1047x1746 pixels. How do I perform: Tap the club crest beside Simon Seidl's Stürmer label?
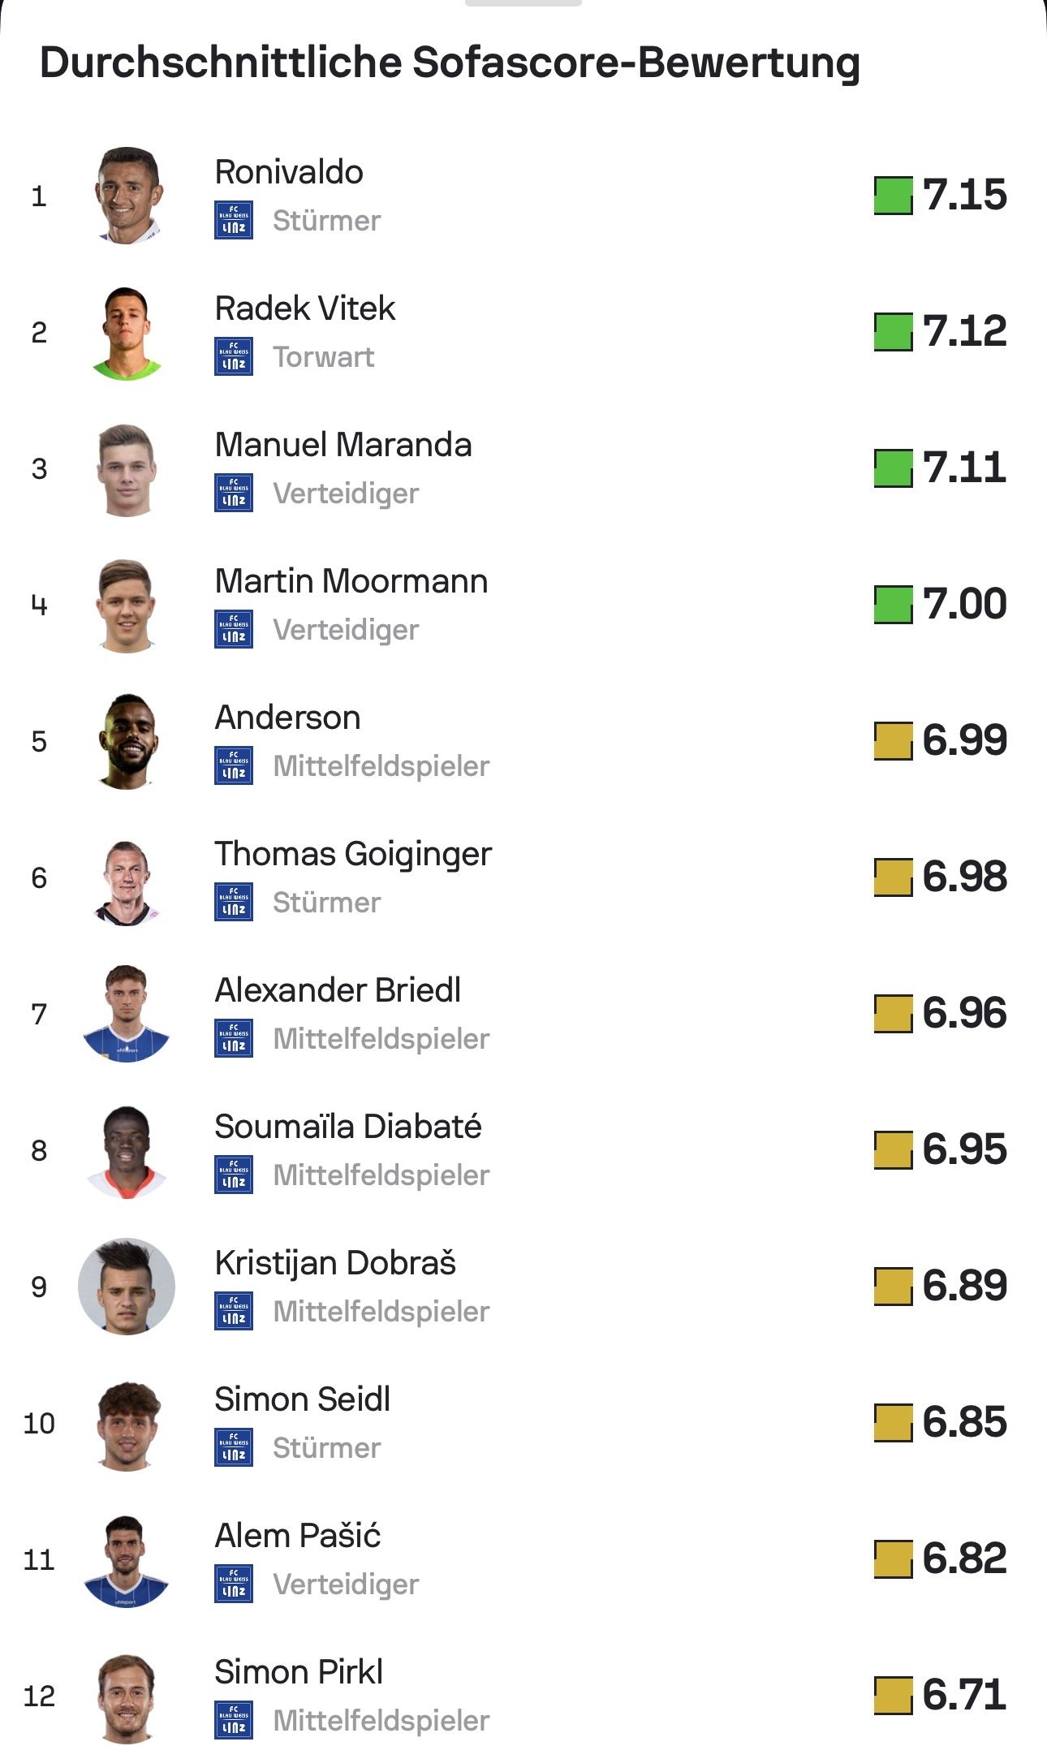click(x=234, y=1447)
